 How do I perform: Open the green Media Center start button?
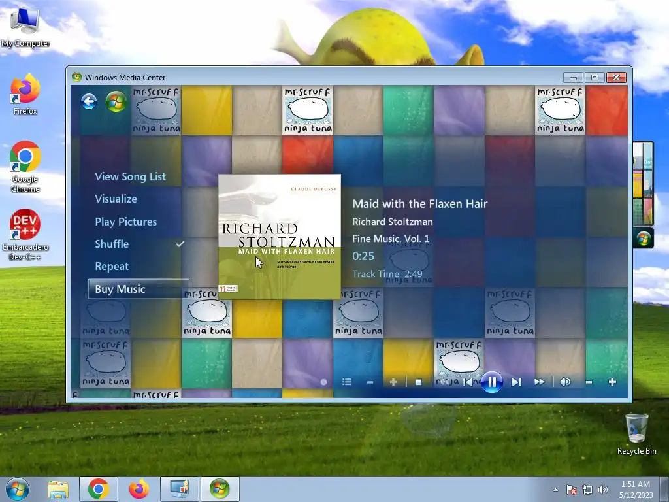pos(116,101)
